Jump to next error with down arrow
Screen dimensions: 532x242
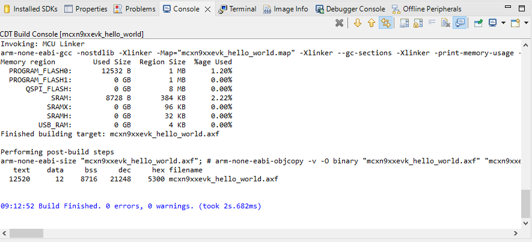click(358, 23)
